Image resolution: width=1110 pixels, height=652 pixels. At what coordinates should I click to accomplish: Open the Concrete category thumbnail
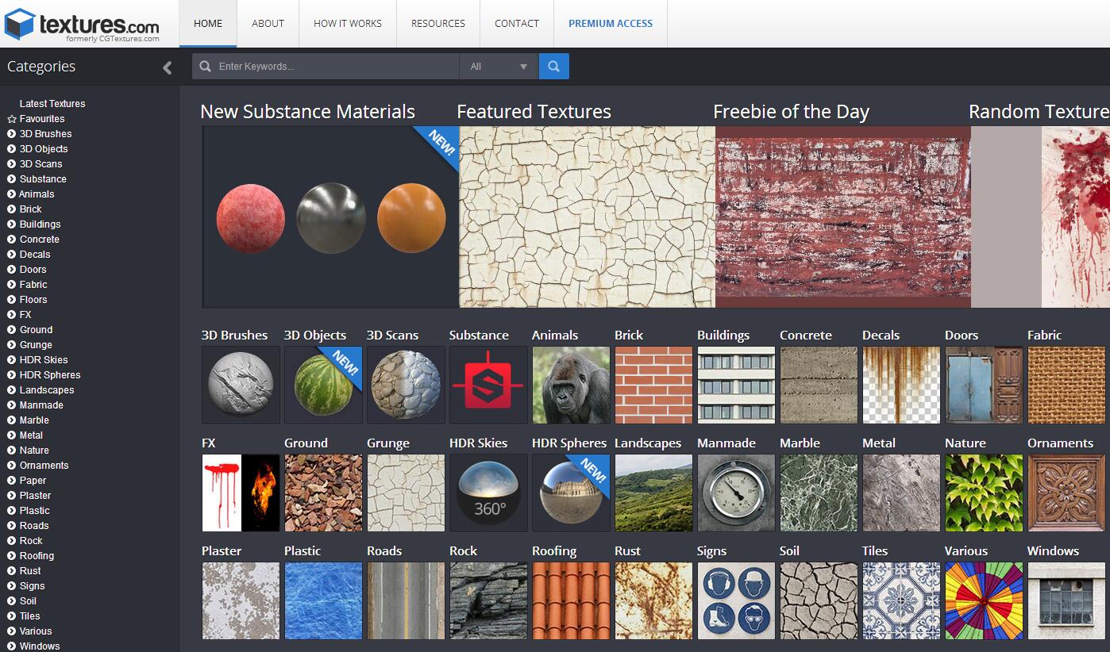click(x=819, y=385)
